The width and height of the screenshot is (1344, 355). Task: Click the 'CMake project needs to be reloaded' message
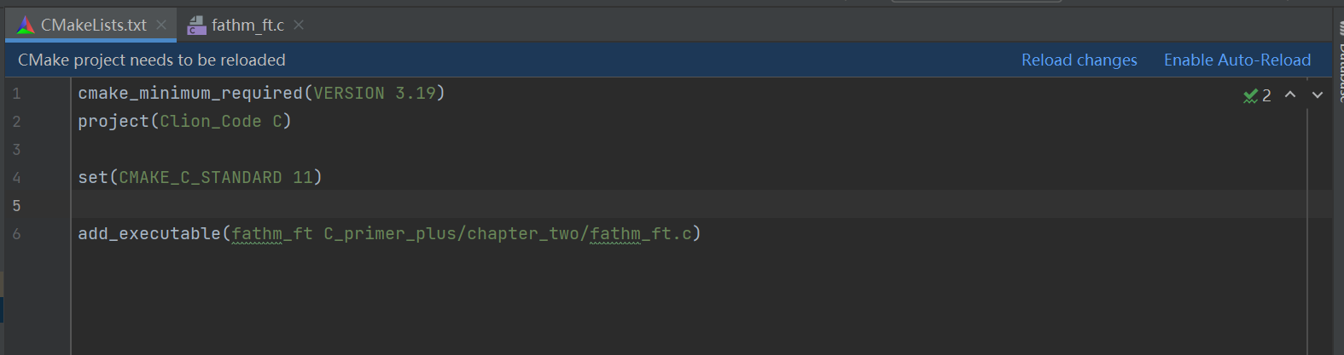point(152,60)
